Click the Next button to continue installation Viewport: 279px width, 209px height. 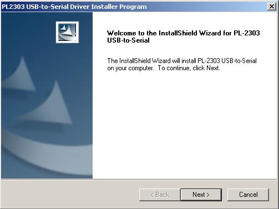pyautogui.click(x=201, y=195)
